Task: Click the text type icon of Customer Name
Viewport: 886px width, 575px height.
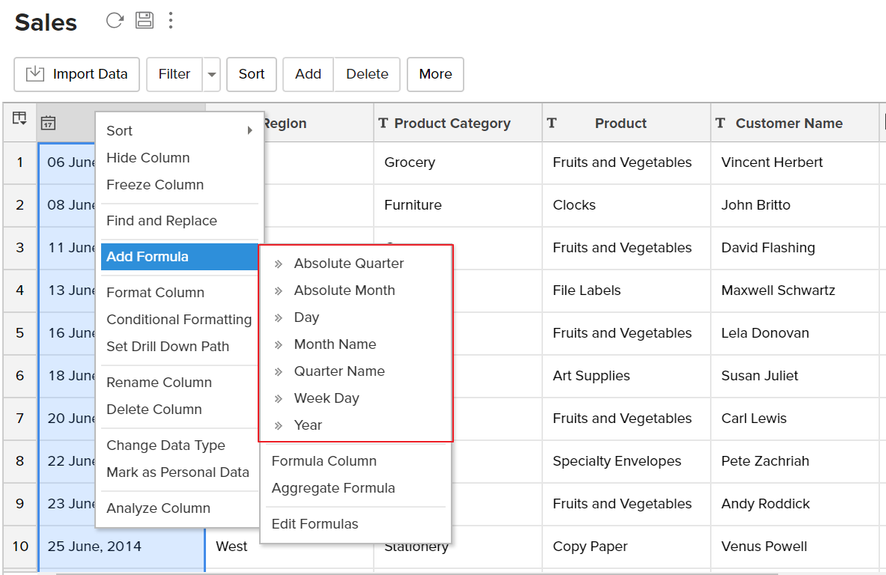Action: (720, 123)
